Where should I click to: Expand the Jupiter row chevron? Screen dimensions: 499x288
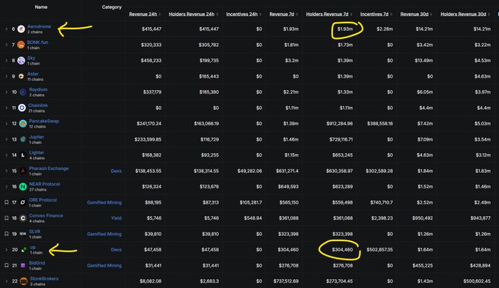[x=6, y=139]
